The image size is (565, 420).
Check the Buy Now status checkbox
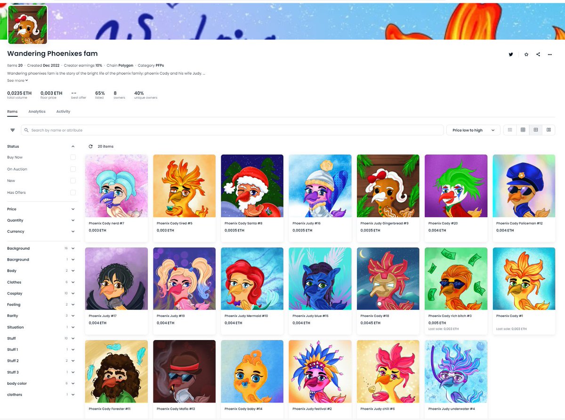tap(73, 157)
